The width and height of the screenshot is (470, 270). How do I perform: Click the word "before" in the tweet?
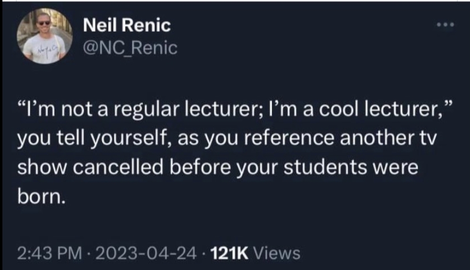(201, 168)
